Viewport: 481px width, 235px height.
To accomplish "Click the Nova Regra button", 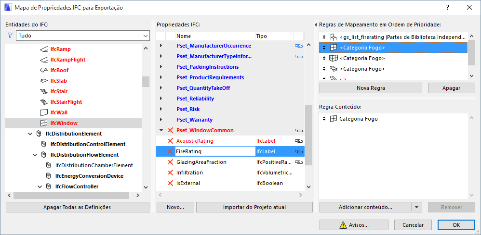I will coord(371,88).
